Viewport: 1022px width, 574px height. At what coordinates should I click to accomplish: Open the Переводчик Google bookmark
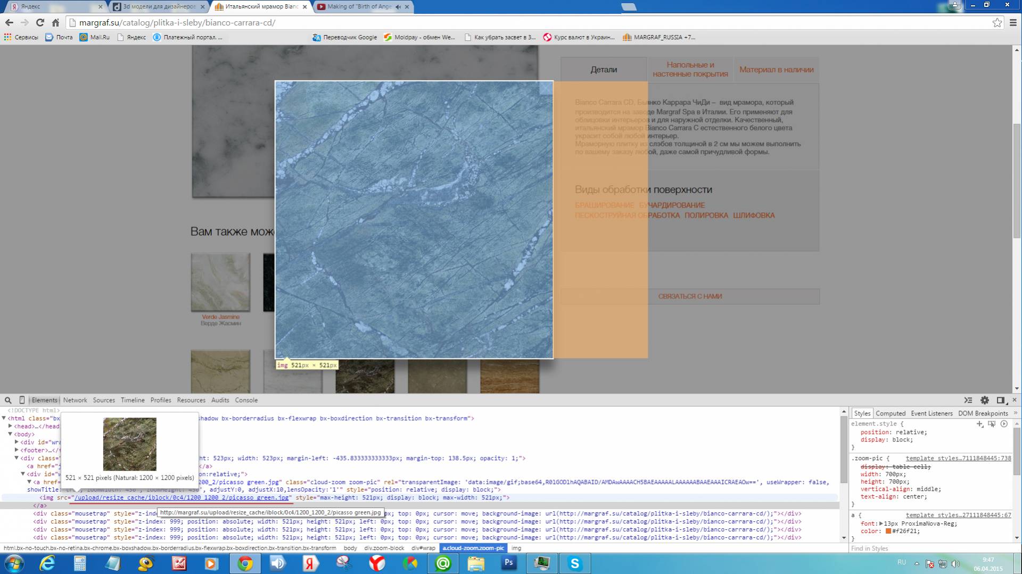[x=344, y=37]
